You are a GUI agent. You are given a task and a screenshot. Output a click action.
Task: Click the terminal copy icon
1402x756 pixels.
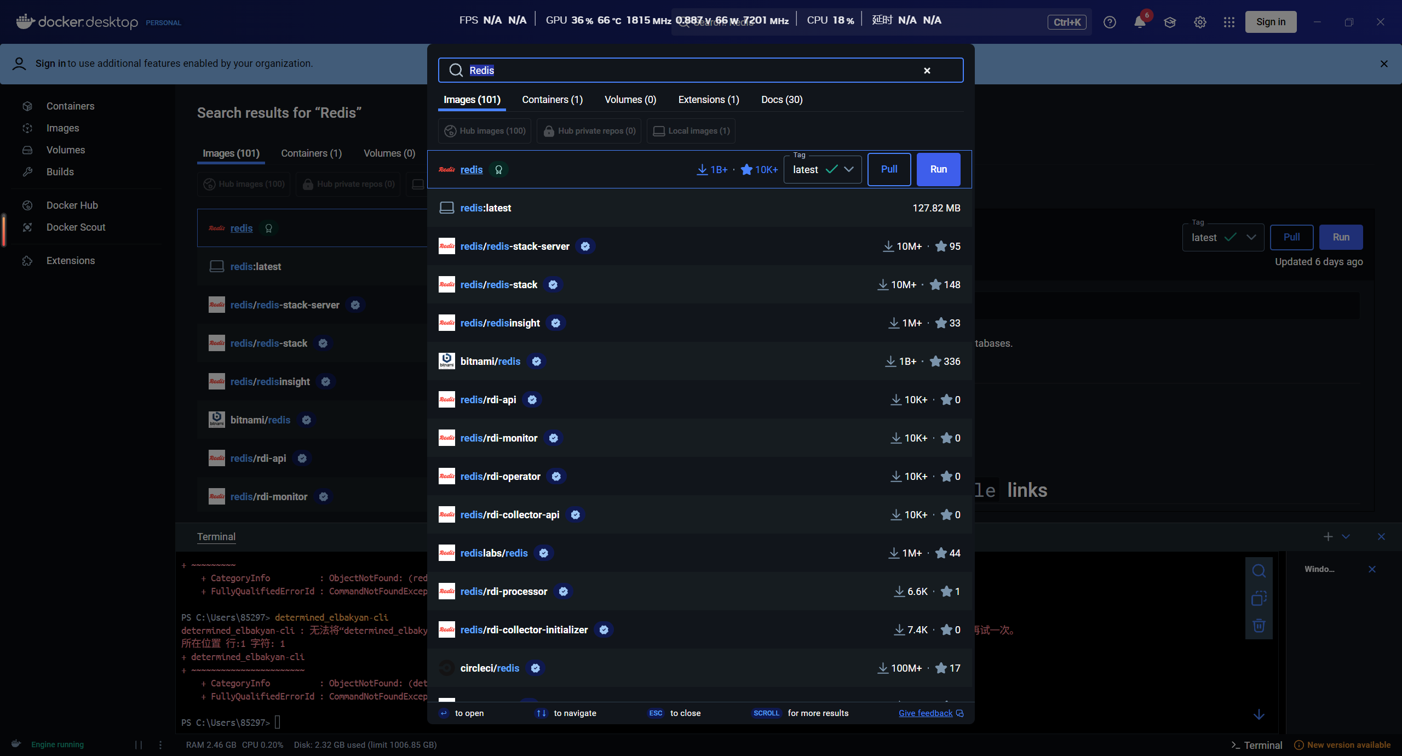1259,598
